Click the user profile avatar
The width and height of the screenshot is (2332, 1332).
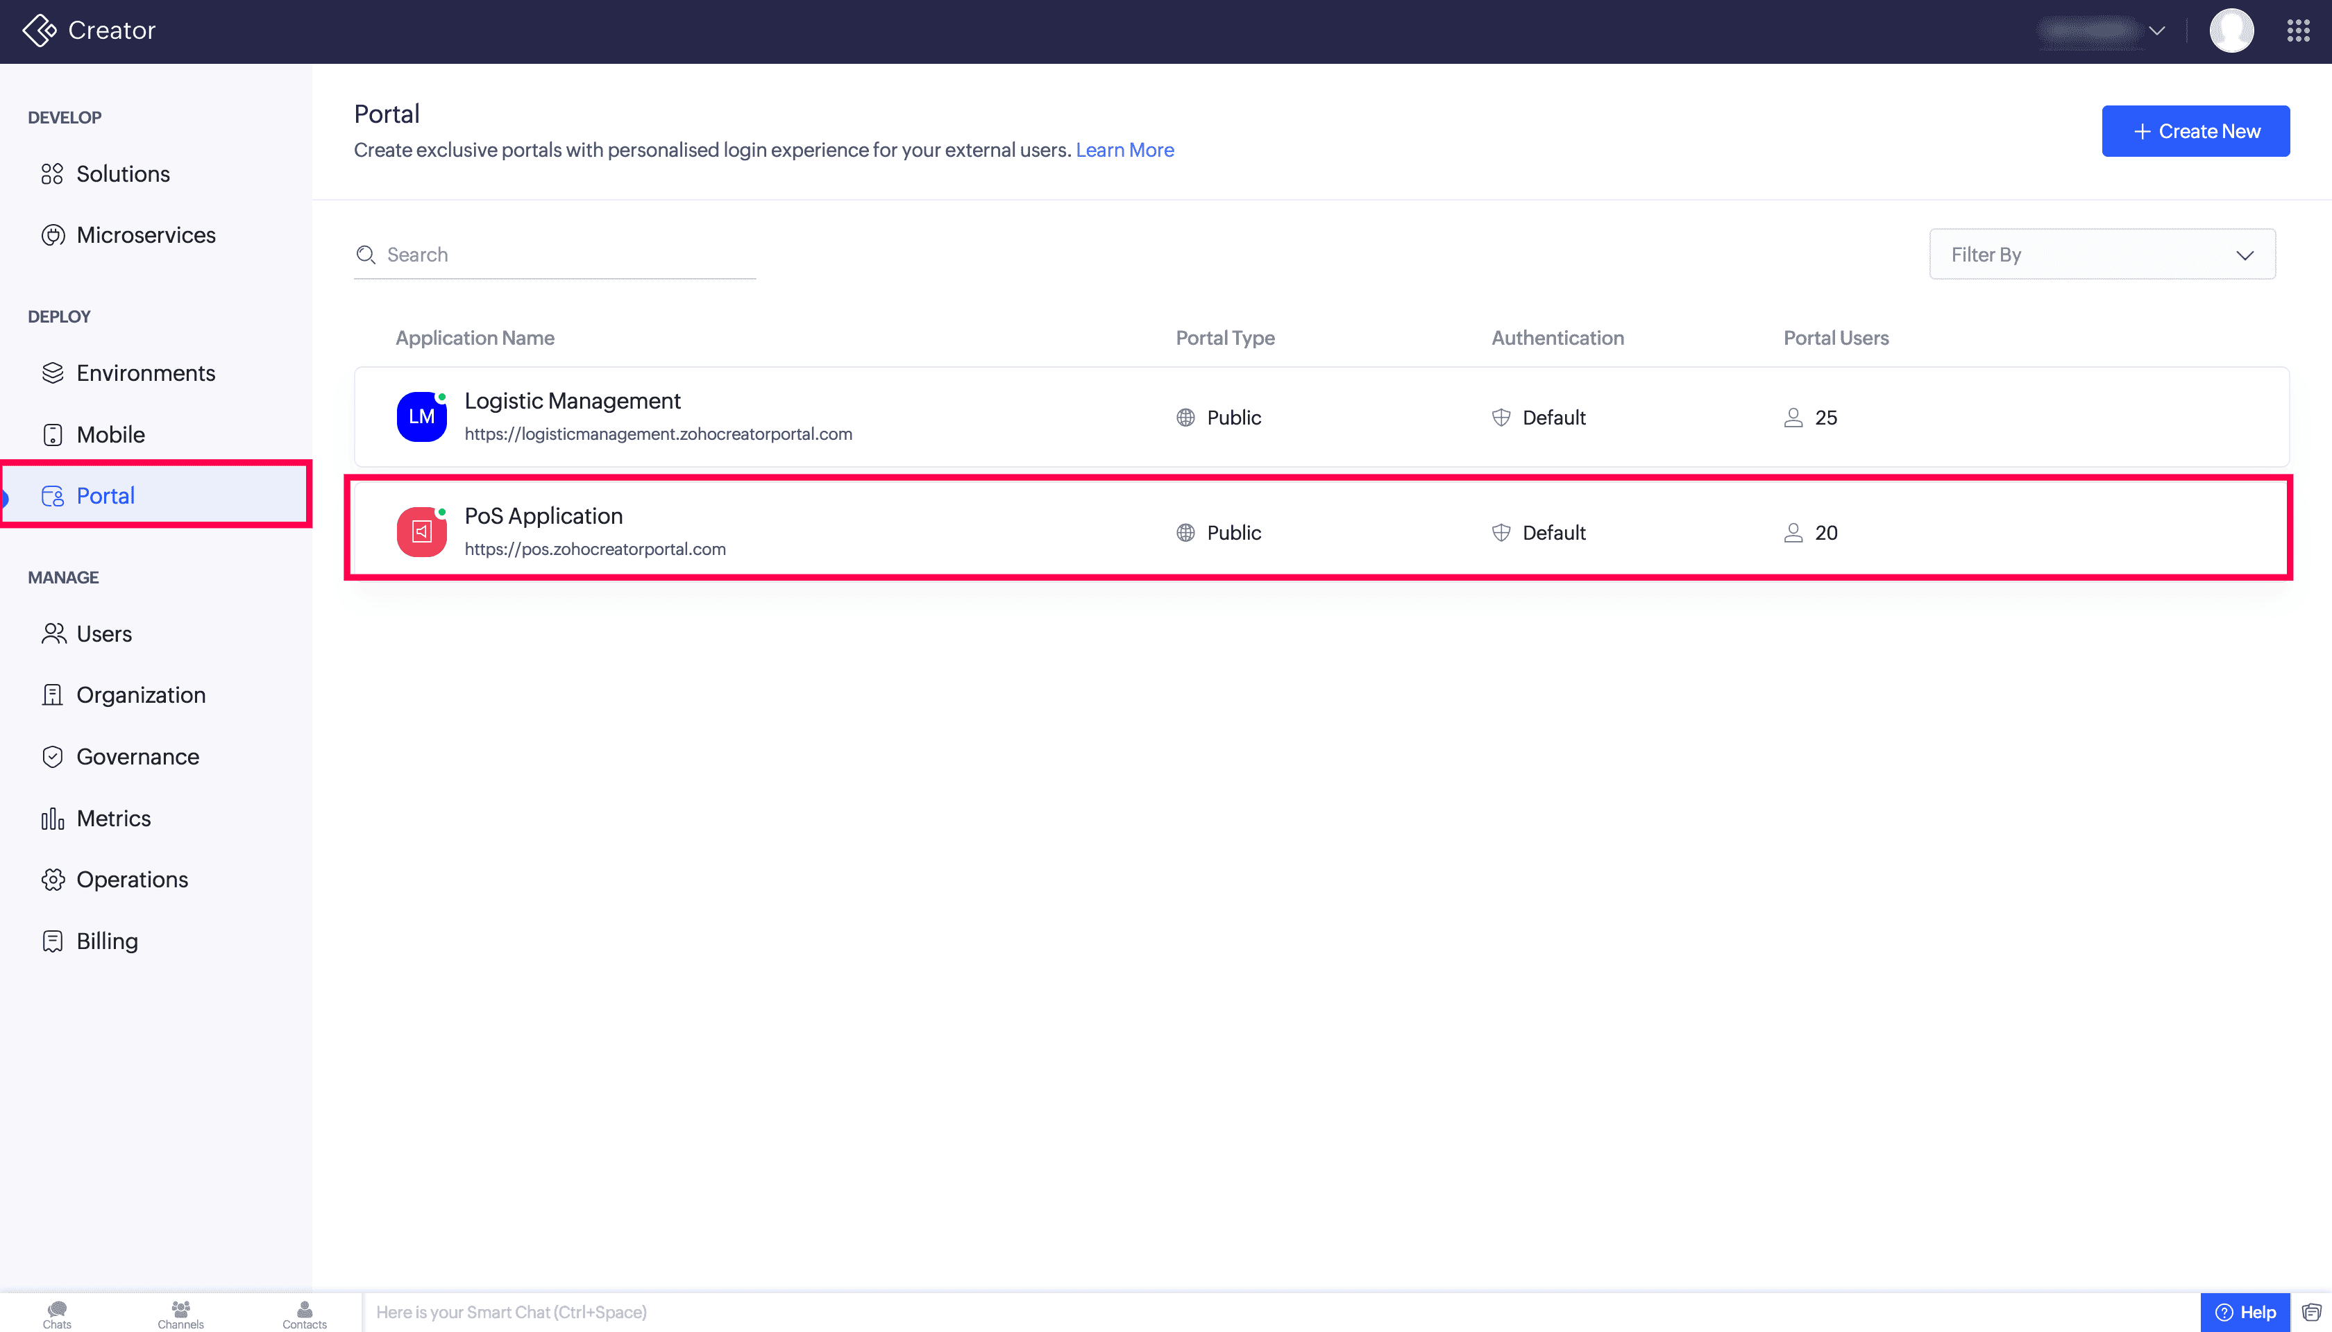pyautogui.click(x=2231, y=31)
